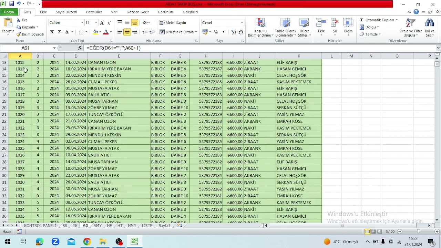Click the Excel Help question mark
441x248 pixels.
(416, 12)
